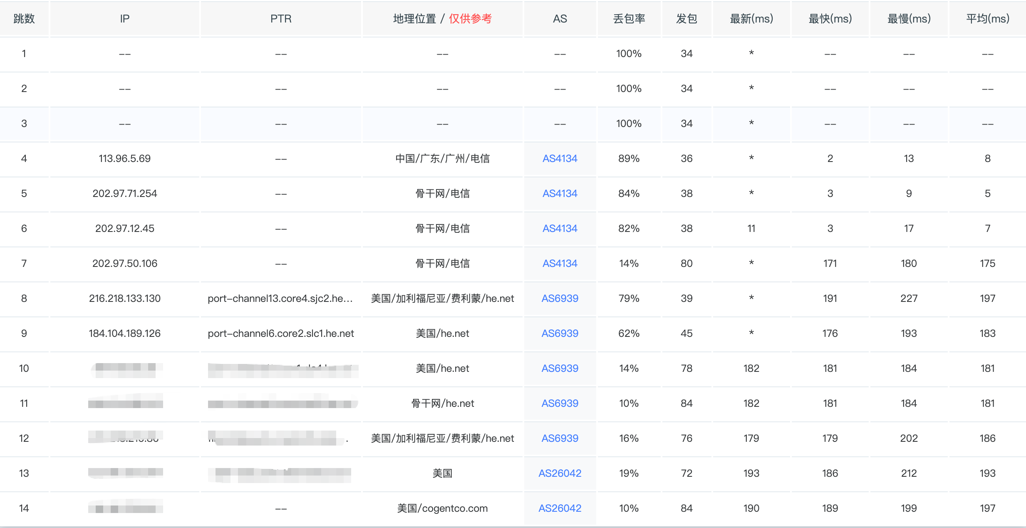Click AS6939 link in hop 12 row

pos(560,438)
